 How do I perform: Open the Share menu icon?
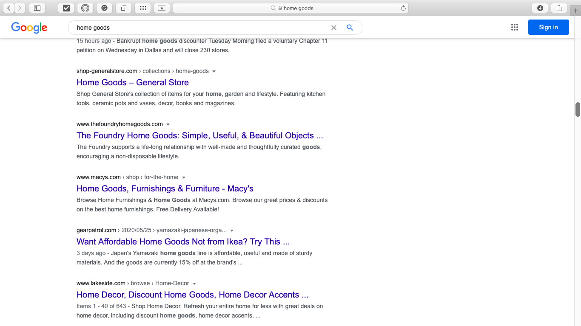point(558,8)
